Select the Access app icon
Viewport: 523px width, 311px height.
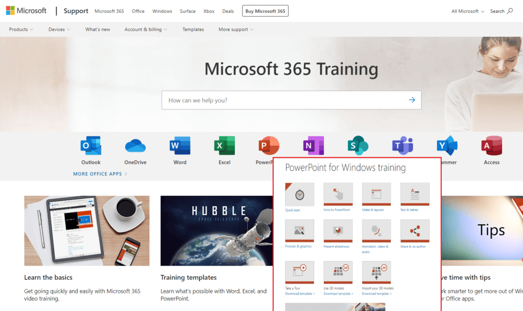[492, 146]
